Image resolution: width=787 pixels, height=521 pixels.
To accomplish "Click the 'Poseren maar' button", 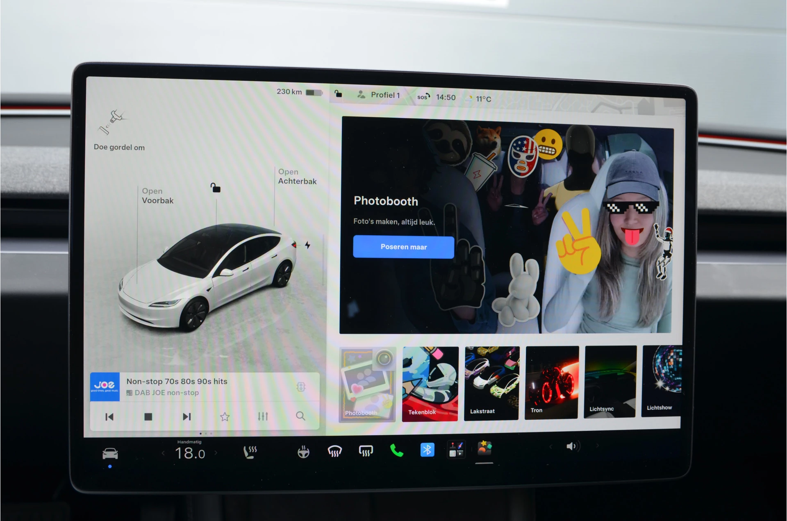I will pyautogui.click(x=403, y=247).
